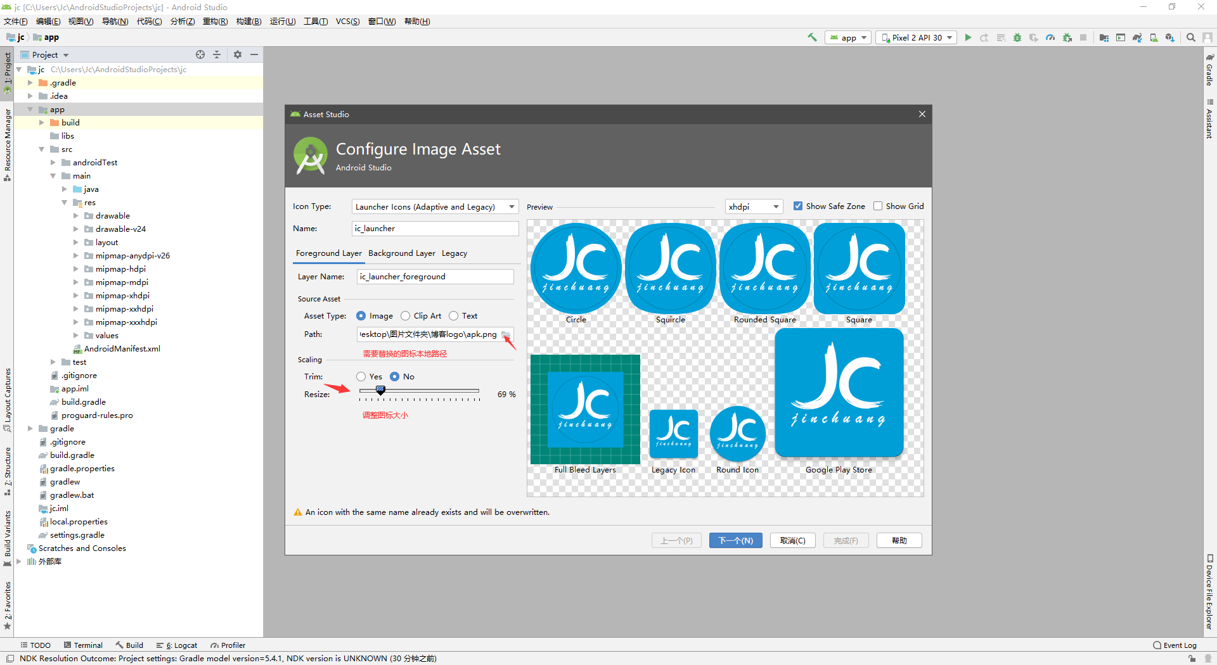Click the Resize slider handle

(x=380, y=390)
